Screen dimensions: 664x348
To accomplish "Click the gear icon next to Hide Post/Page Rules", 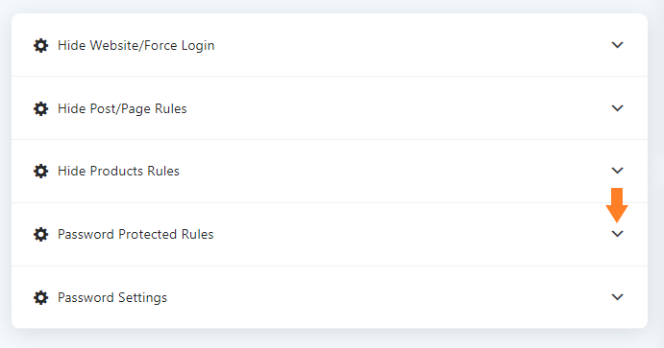I will [40, 108].
